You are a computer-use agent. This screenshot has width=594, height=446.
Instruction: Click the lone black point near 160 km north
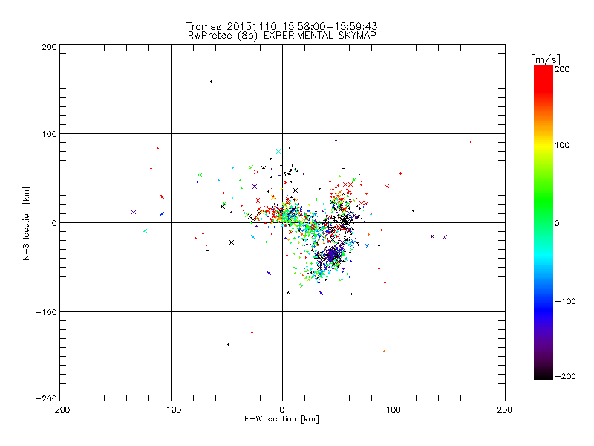pos(211,82)
